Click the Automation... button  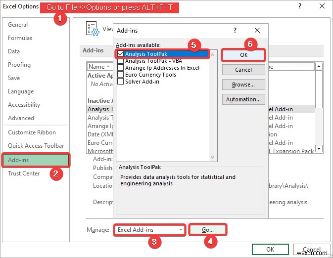pyautogui.click(x=243, y=99)
